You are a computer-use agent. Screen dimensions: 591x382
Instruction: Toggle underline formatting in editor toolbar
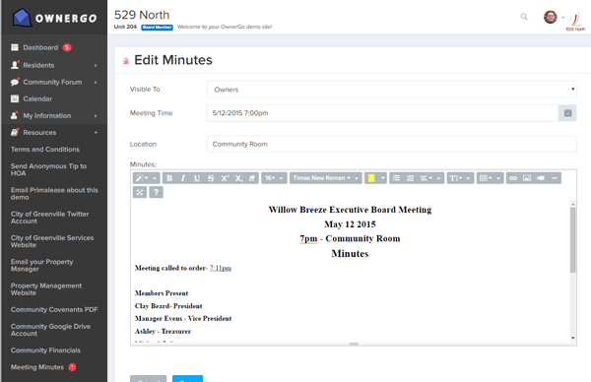click(197, 178)
